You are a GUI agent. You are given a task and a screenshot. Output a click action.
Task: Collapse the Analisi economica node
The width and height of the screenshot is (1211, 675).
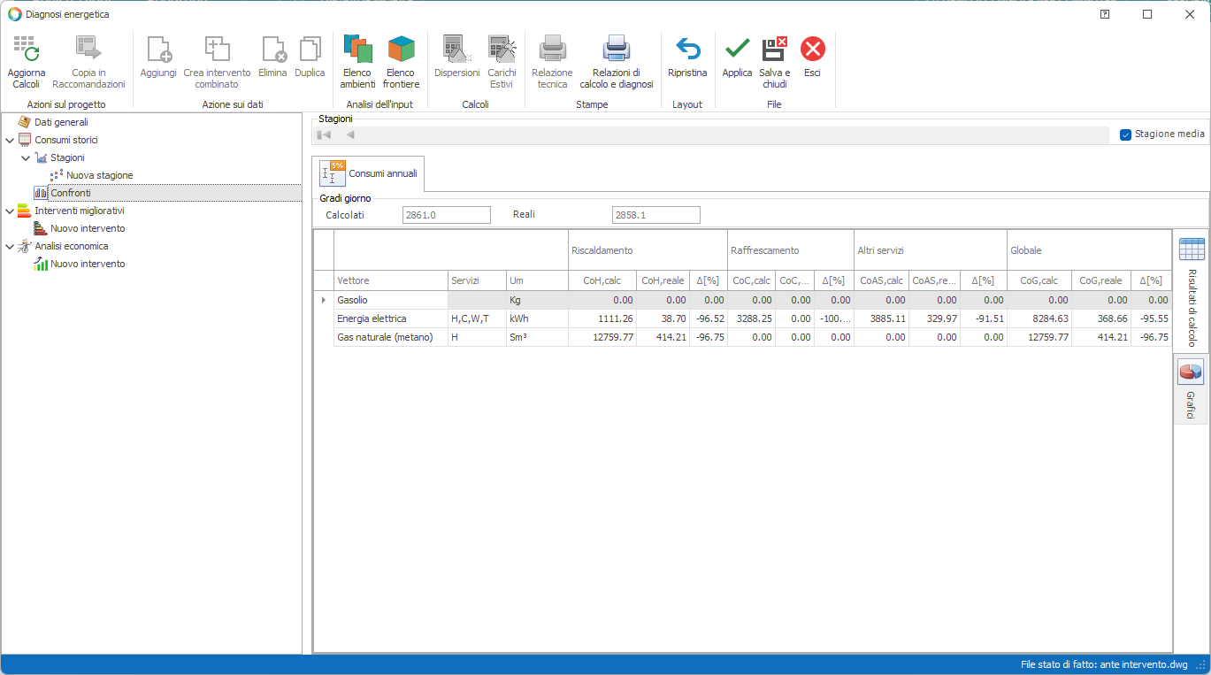click(10, 246)
